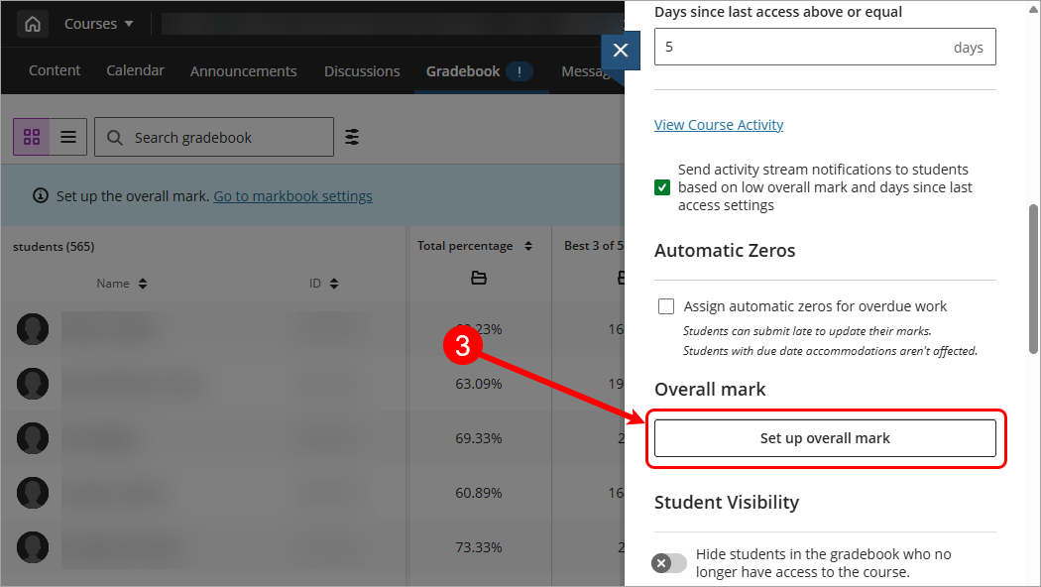Uncheck send activity stream notifications checkbox
The height and width of the screenshot is (587, 1041).
click(x=662, y=187)
